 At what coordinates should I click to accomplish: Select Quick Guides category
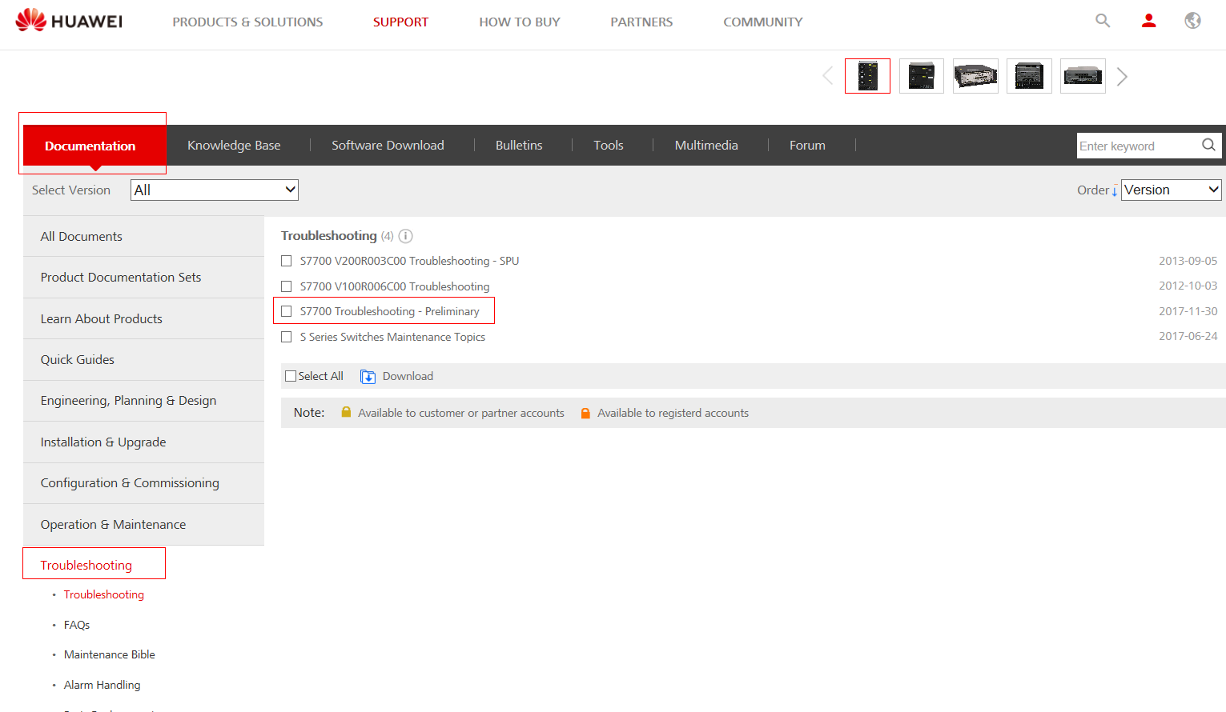point(143,359)
